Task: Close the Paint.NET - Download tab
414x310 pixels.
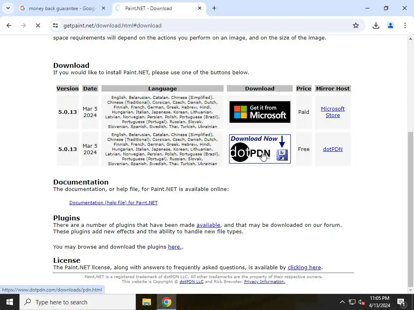Action: 200,8
